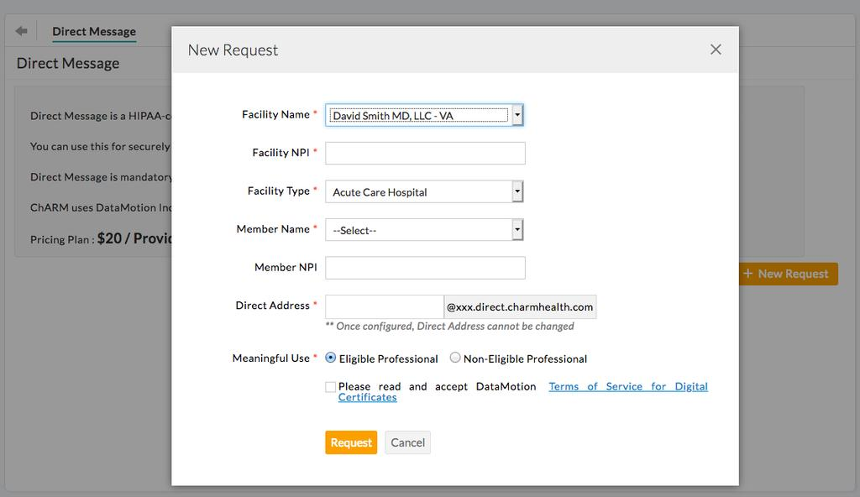Click the back arrow icon
This screenshot has height=497, width=860.
coord(20,29)
